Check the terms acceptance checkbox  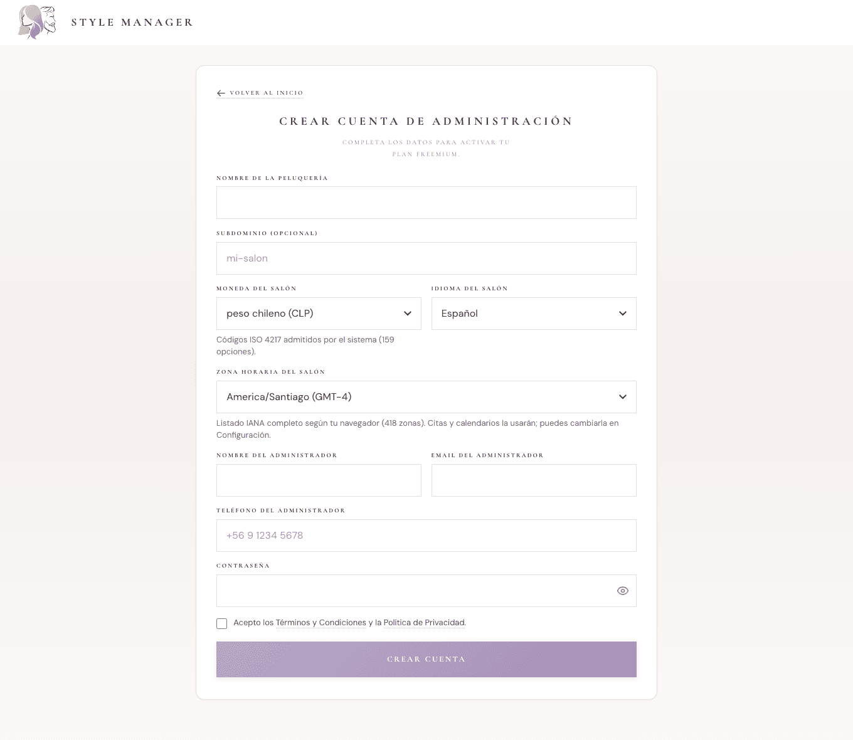point(222,623)
